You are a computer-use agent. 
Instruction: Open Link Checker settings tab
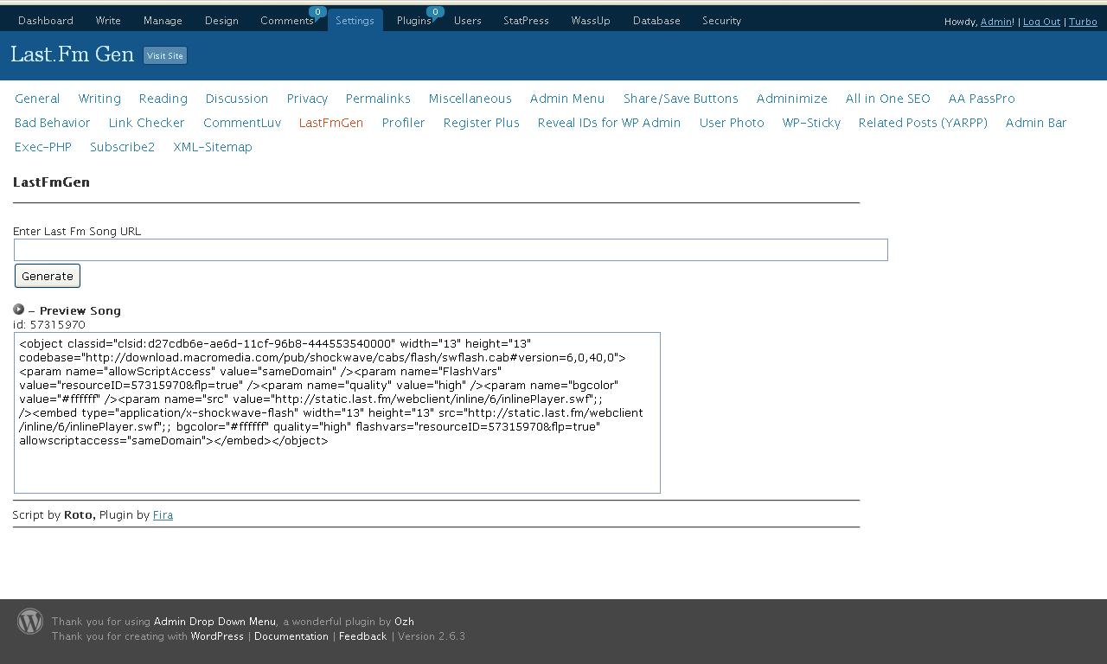point(147,123)
